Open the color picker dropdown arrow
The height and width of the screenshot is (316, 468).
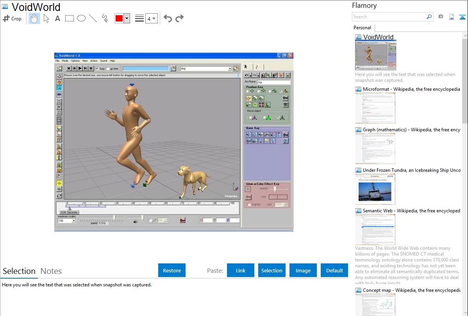click(127, 18)
